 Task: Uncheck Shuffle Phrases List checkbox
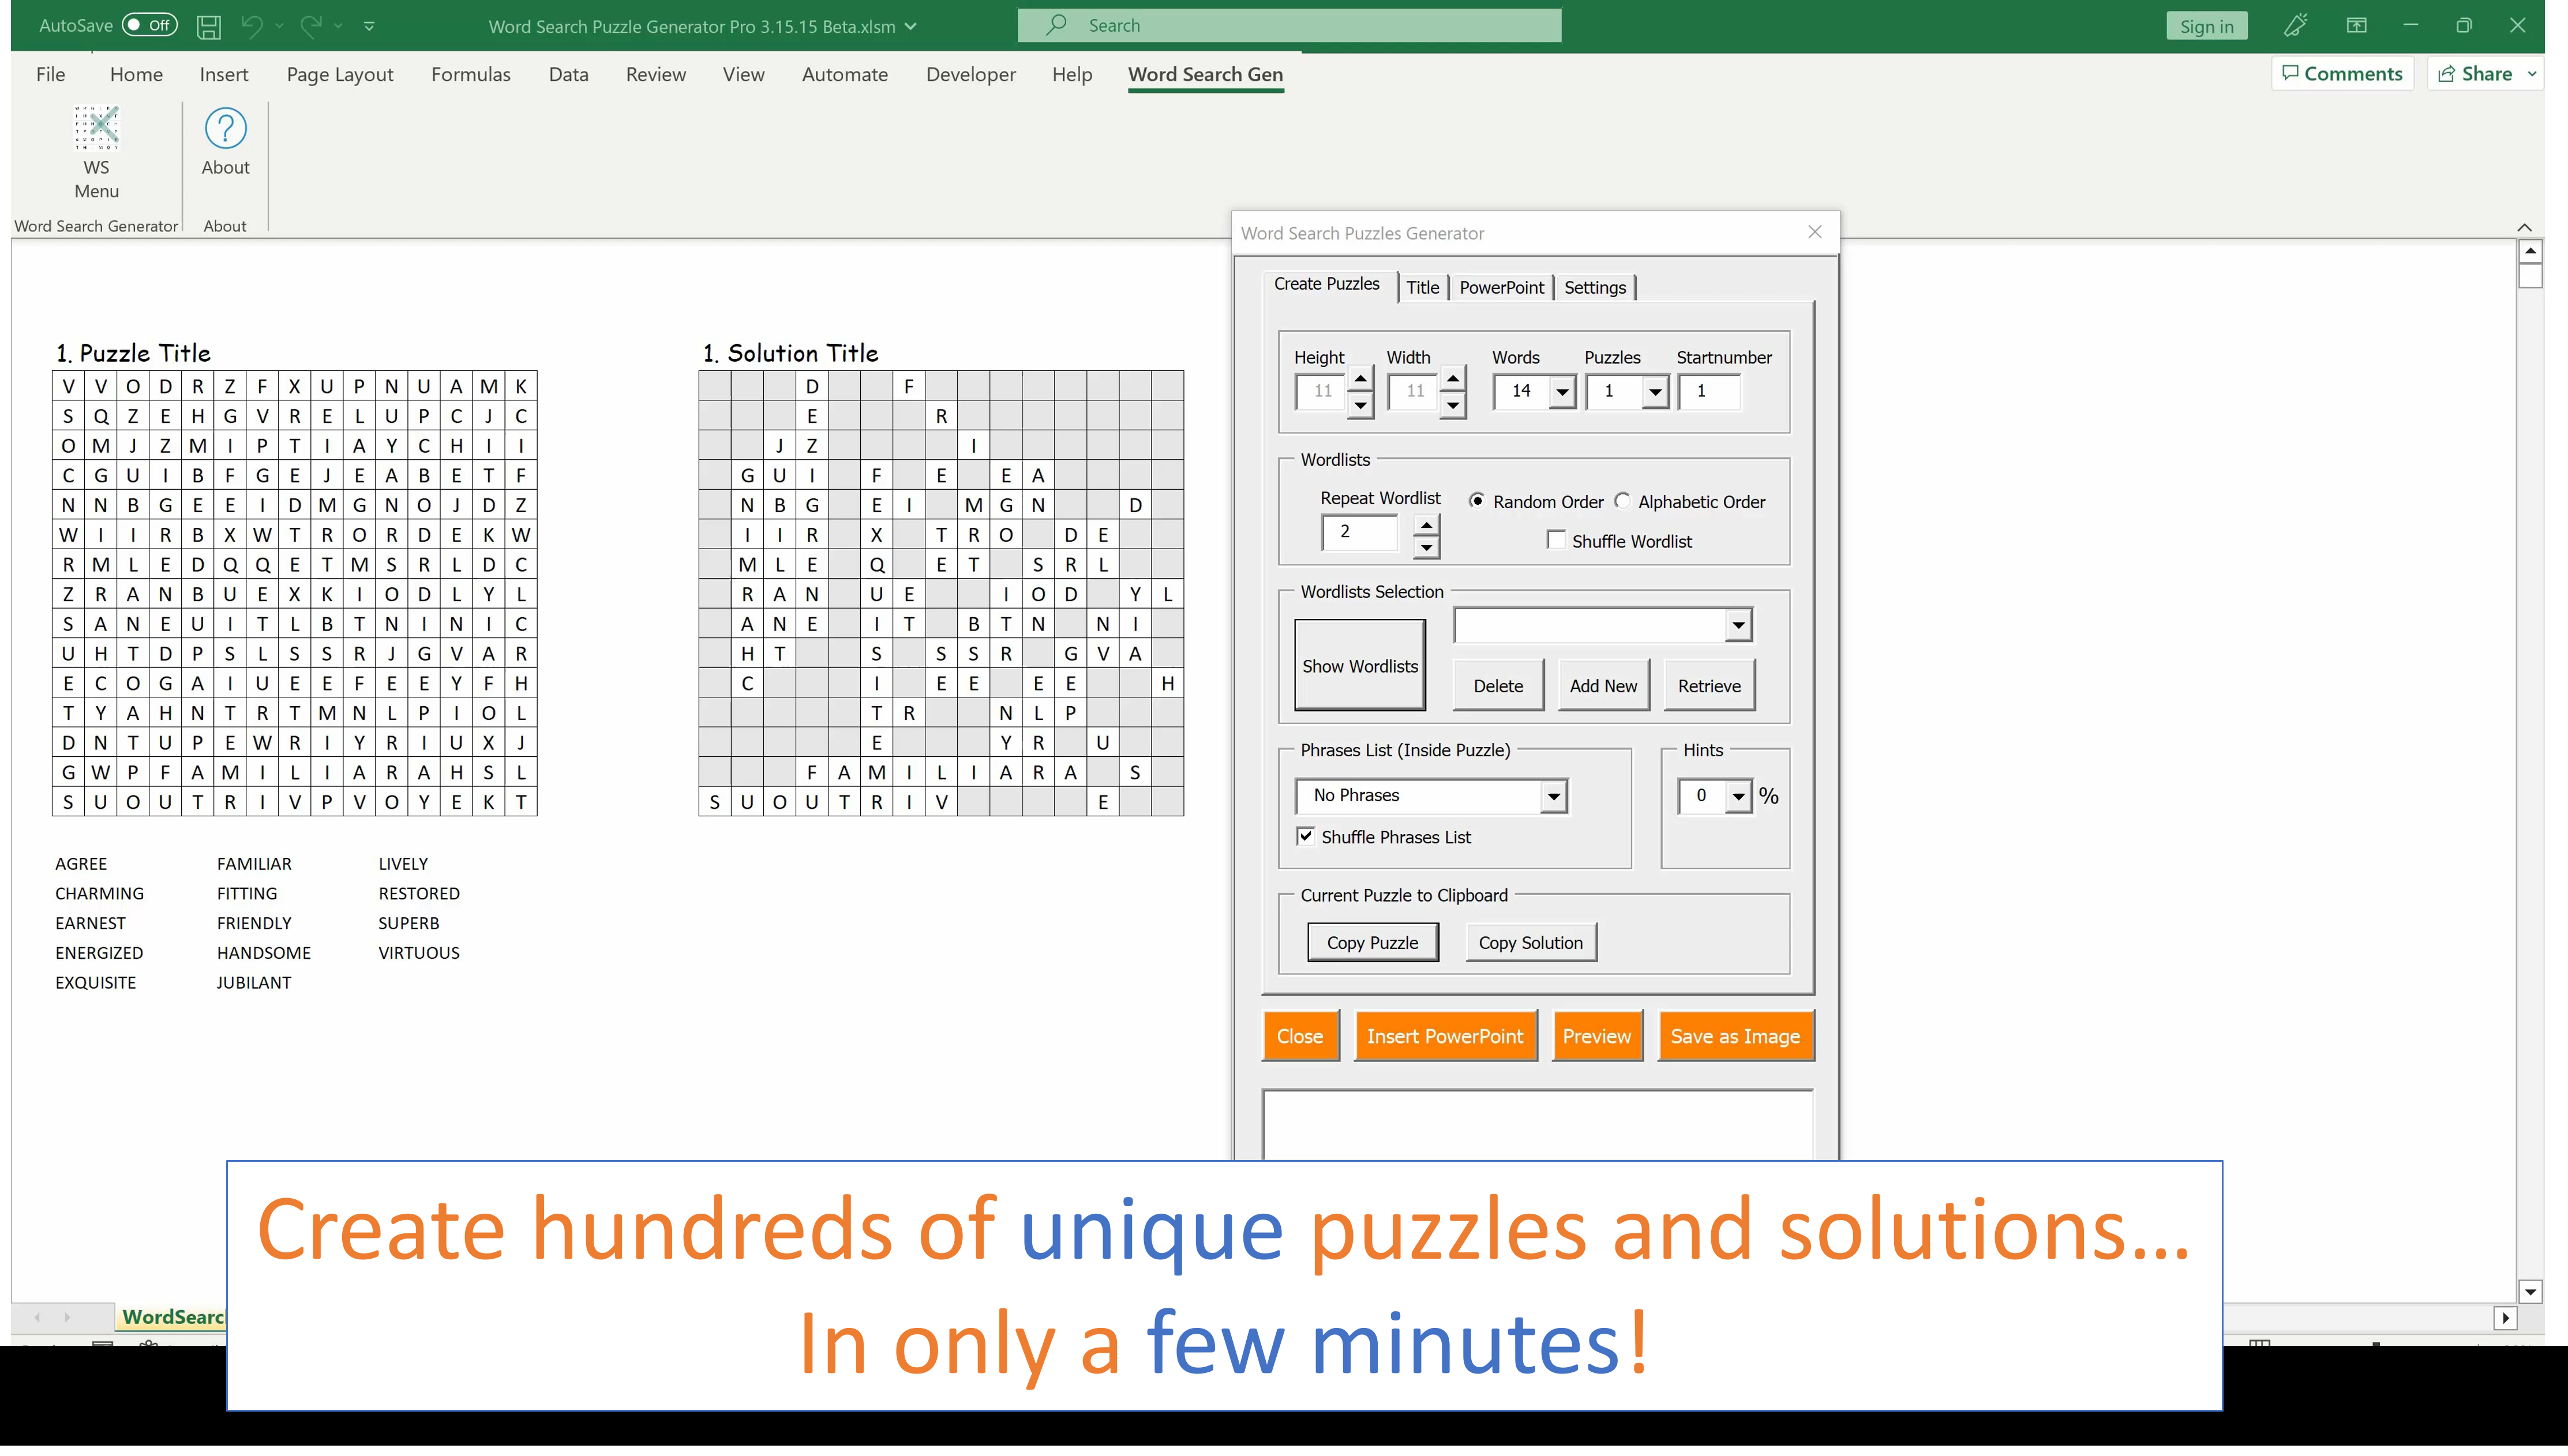coord(1305,836)
